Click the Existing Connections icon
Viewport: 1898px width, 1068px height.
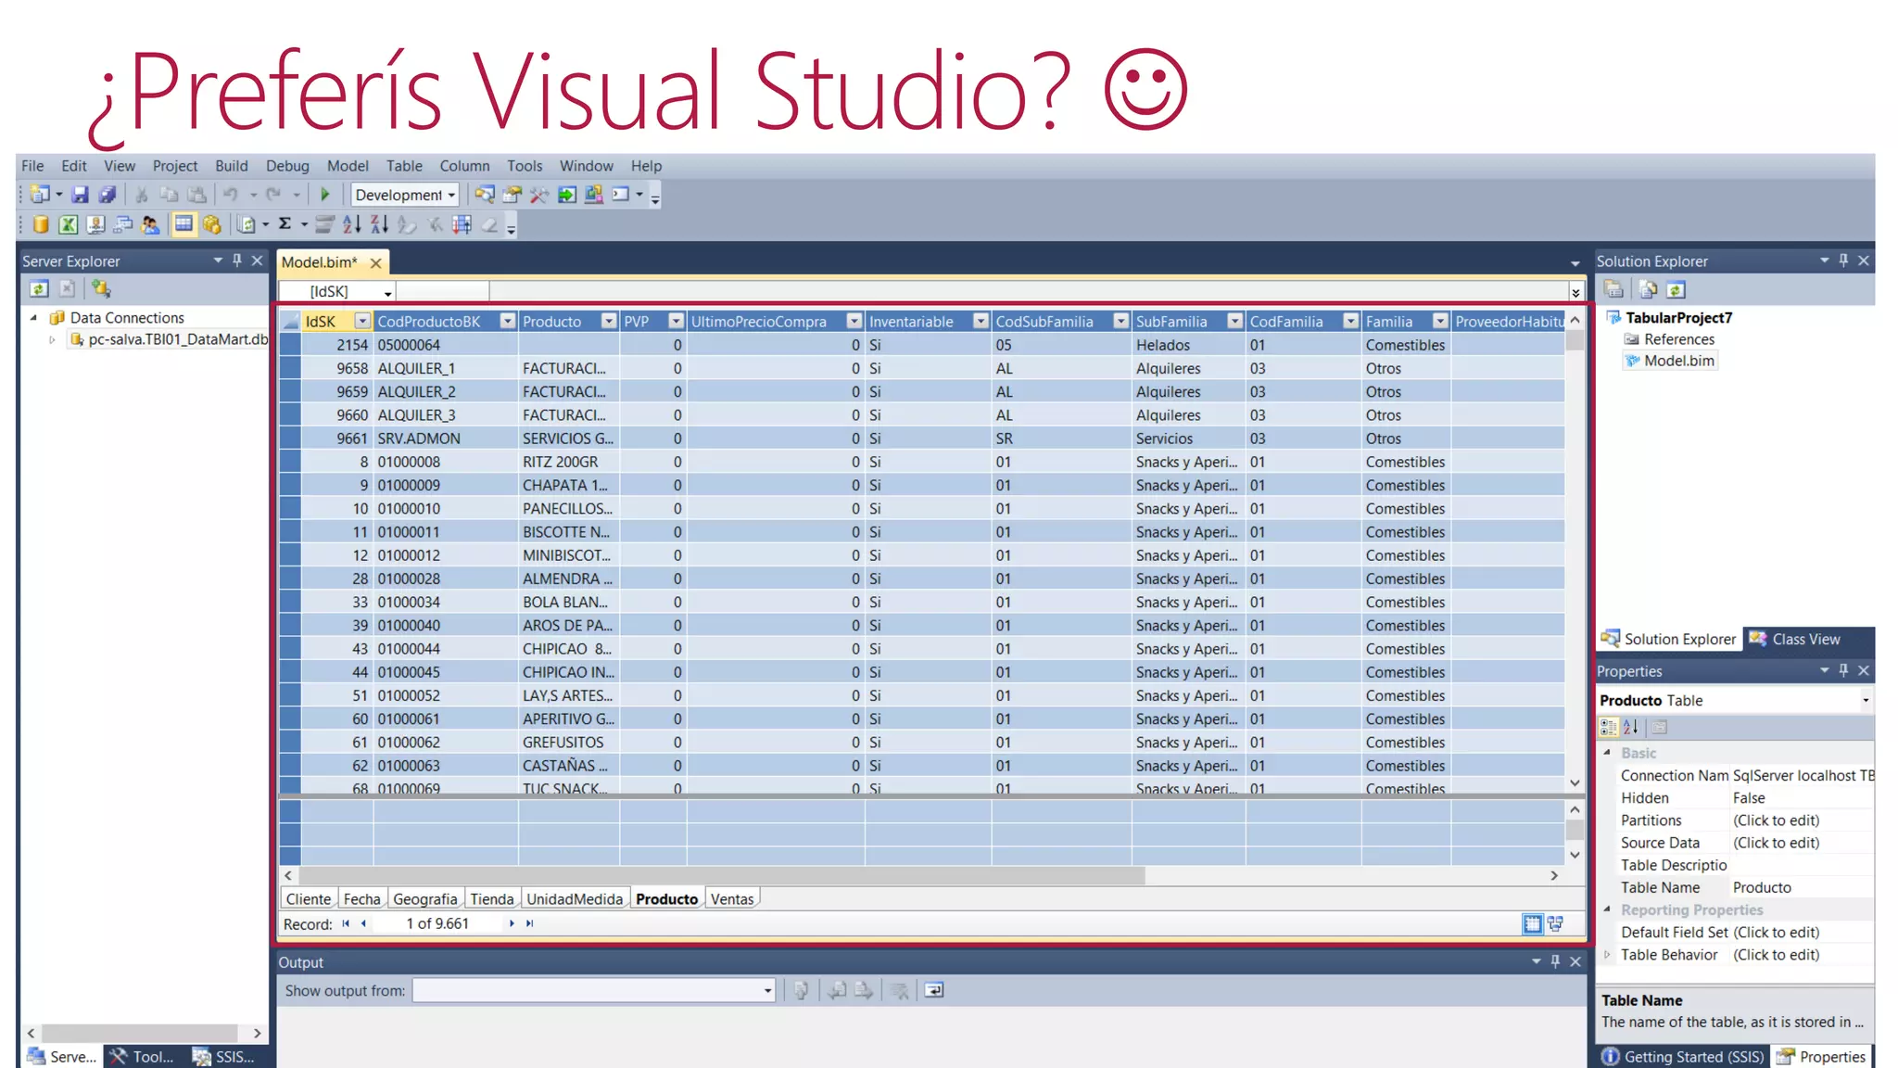[x=95, y=224]
